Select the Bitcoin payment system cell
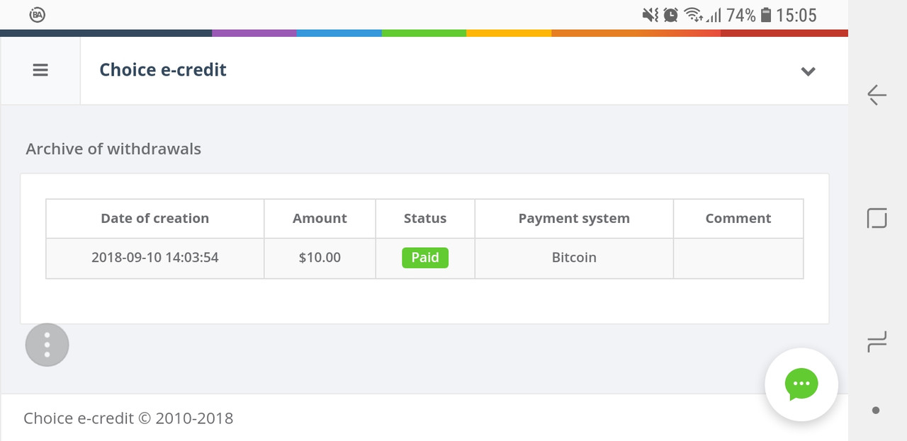The image size is (907, 441). click(574, 258)
